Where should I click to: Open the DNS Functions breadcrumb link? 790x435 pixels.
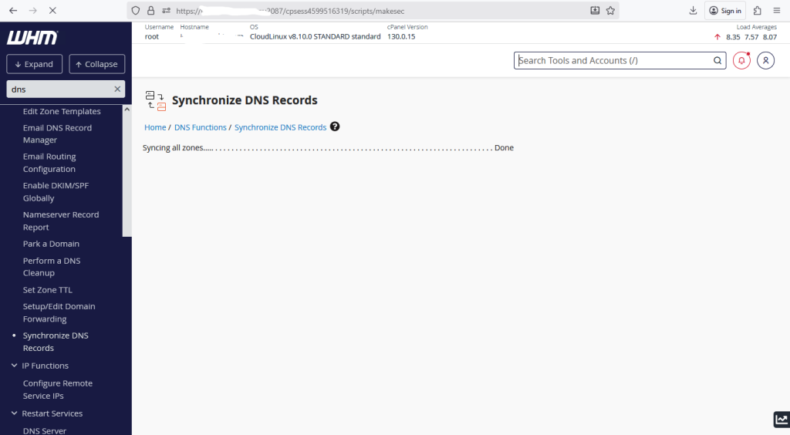pos(201,127)
